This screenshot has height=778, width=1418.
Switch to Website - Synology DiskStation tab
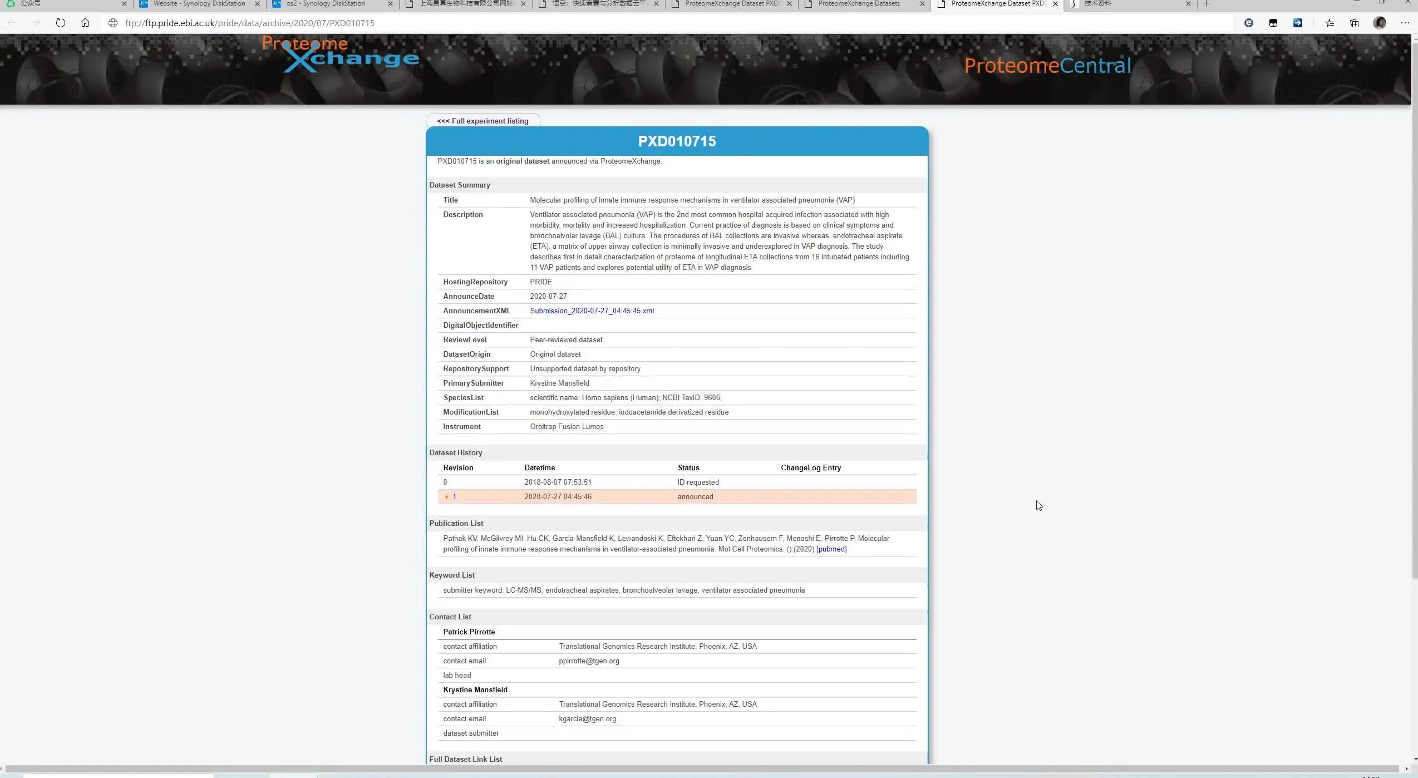(x=199, y=4)
